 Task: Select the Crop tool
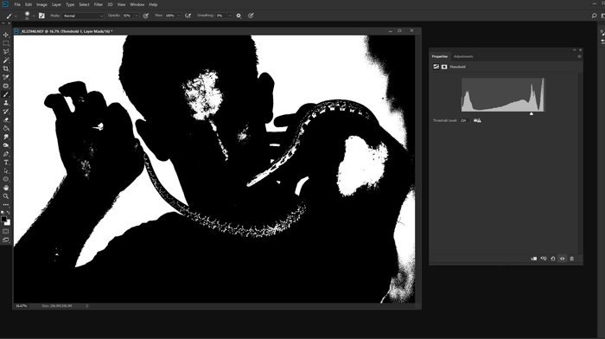pyautogui.click(x=6, y=68)
